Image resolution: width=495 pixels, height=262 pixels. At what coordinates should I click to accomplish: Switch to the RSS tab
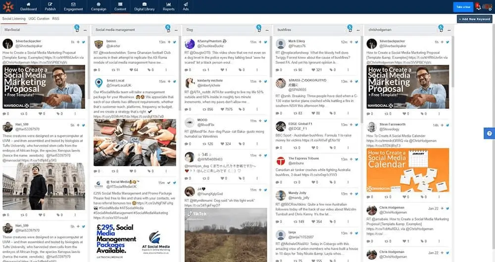pos(55,19)
